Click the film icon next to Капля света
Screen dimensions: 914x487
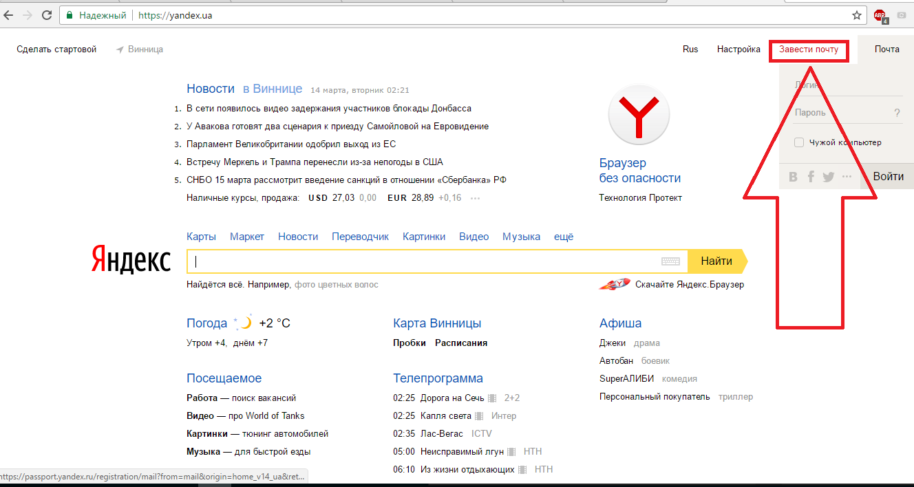(x=479, y=416)
